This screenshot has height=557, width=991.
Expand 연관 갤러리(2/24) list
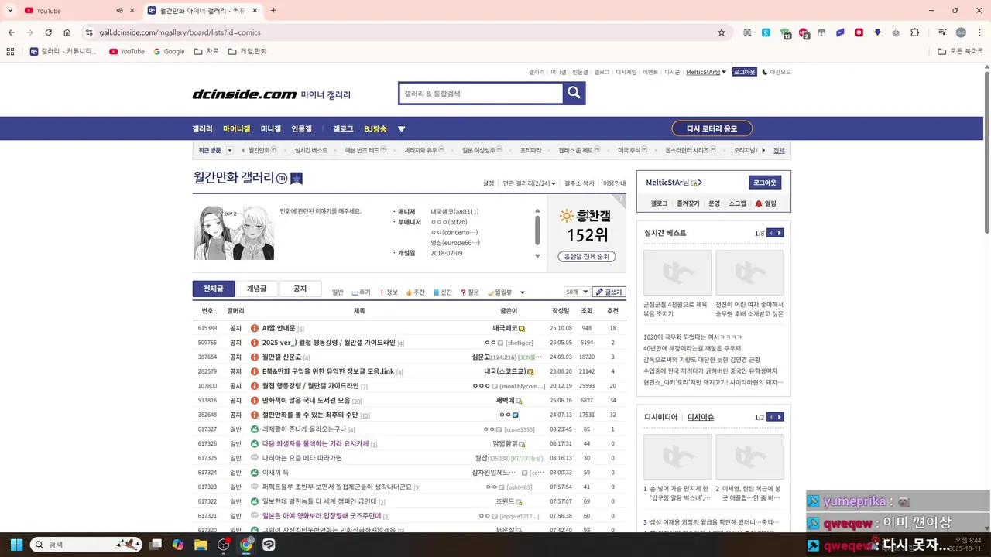click(529, 183)
